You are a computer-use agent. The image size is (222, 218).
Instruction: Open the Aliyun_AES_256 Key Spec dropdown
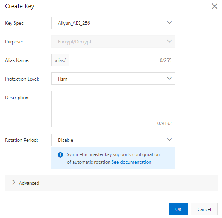[x=113, y=23]
